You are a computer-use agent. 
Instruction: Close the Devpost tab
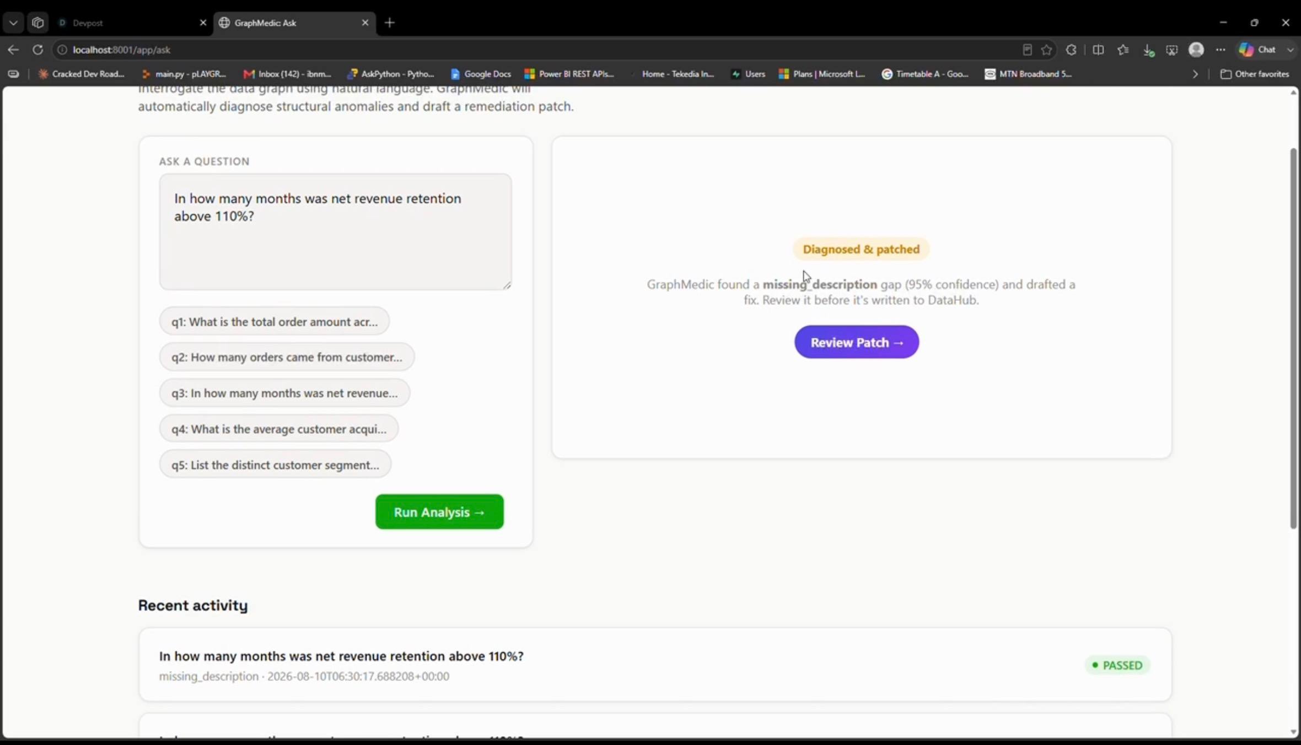[x=203, y=23]
